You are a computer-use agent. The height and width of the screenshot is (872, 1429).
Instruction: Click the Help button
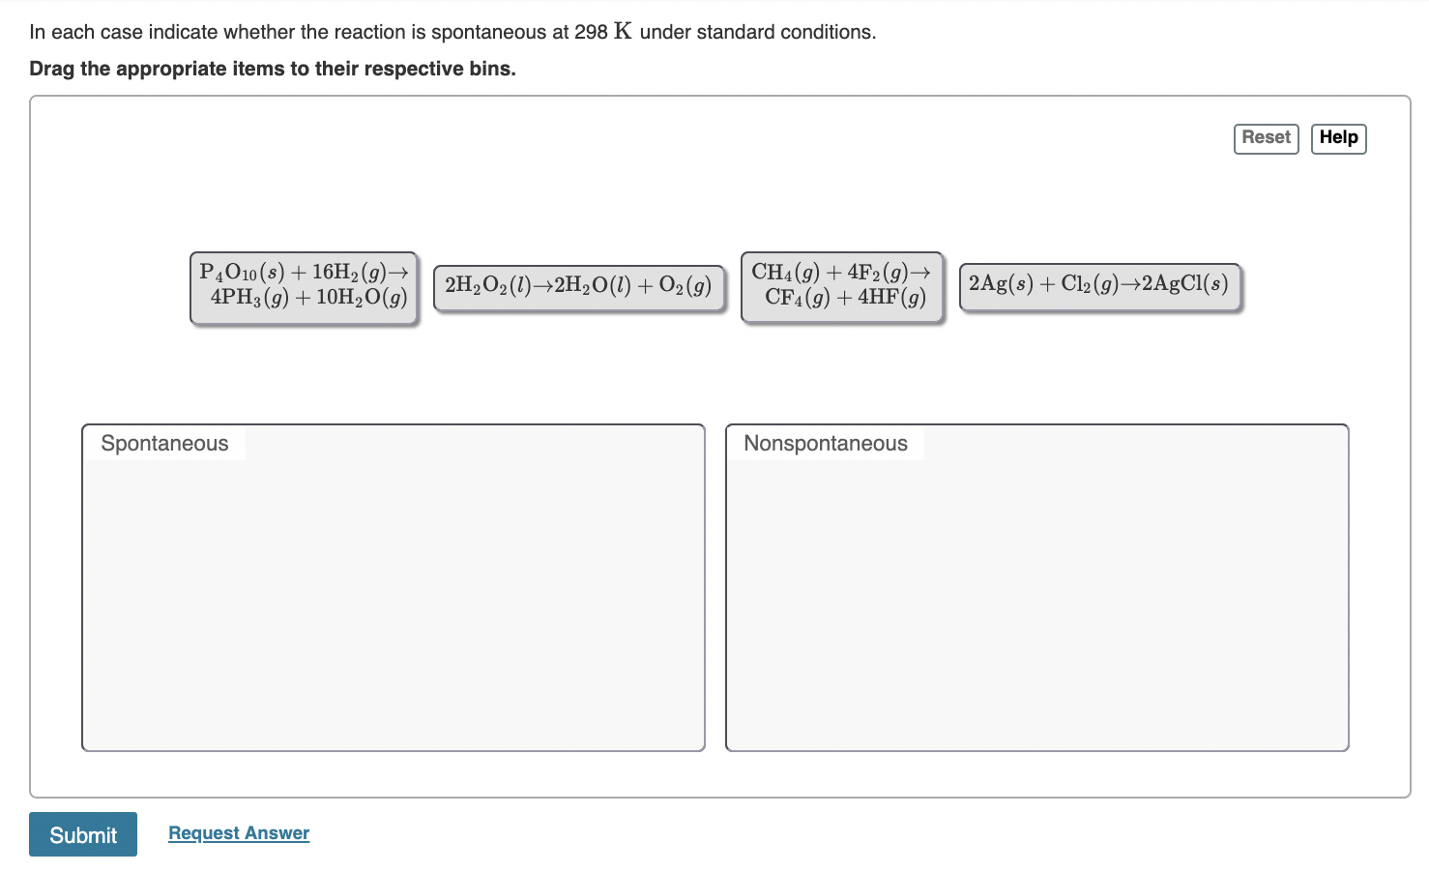point(1338,137)
